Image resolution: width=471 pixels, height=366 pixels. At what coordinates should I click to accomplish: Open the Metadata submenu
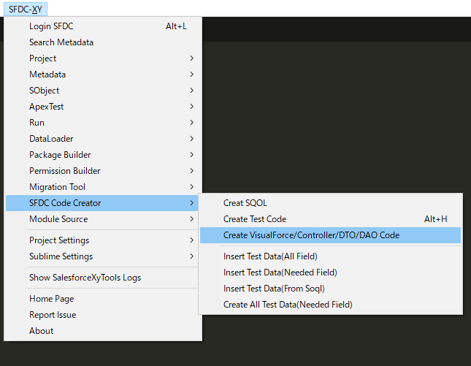click(x=102, y=75)
